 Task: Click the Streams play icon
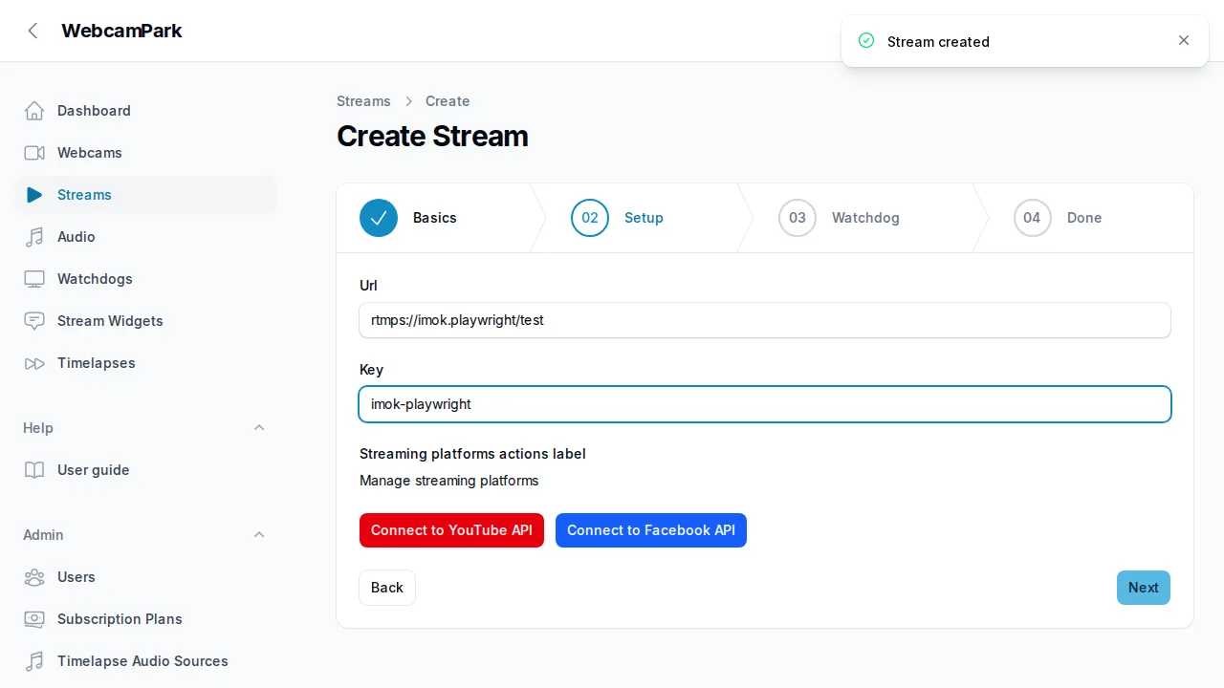[34, 195]
